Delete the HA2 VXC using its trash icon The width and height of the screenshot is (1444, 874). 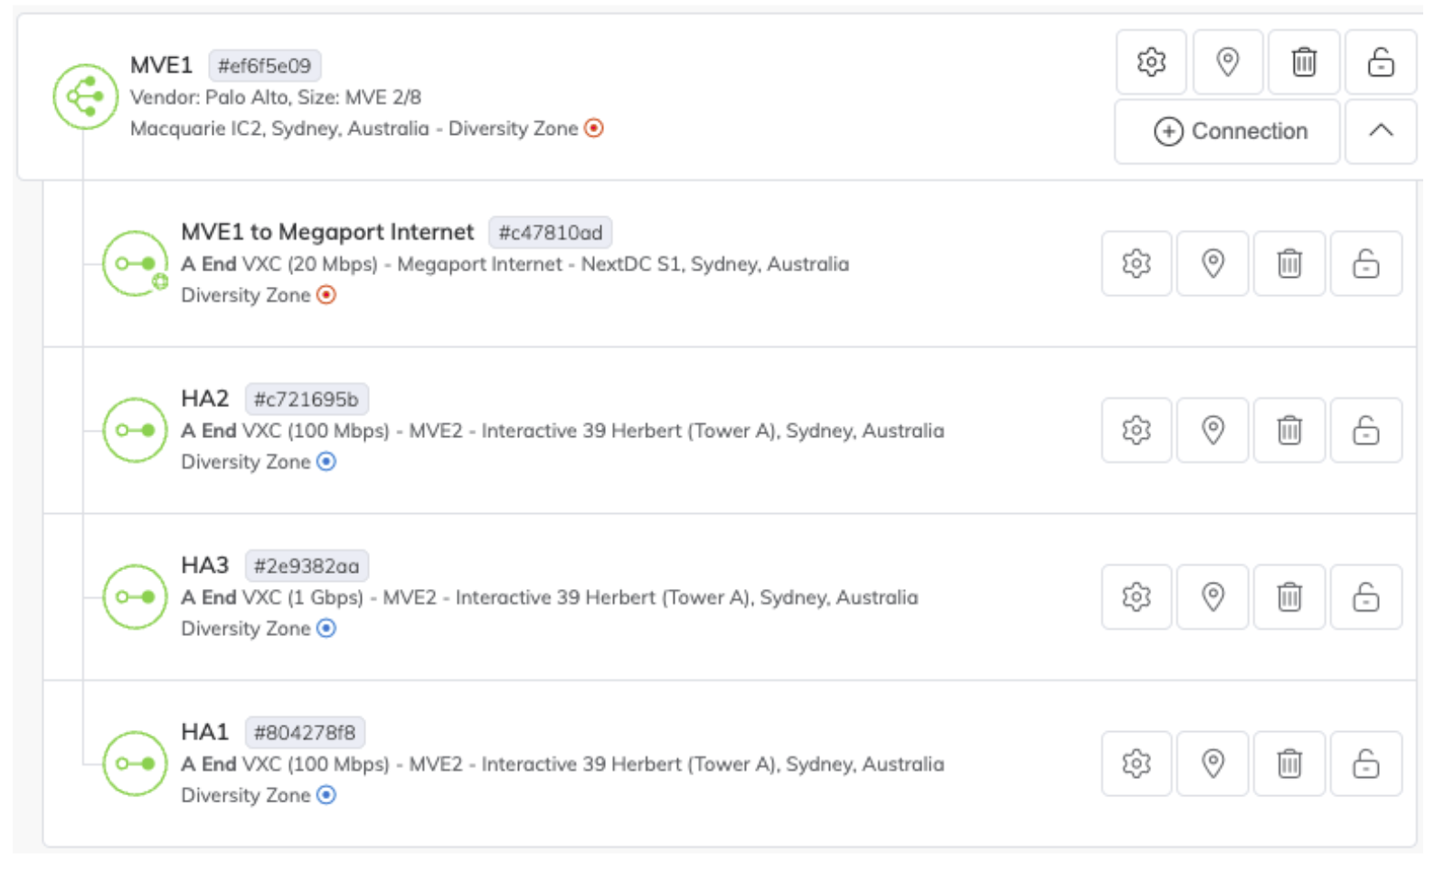[1289, 431]
